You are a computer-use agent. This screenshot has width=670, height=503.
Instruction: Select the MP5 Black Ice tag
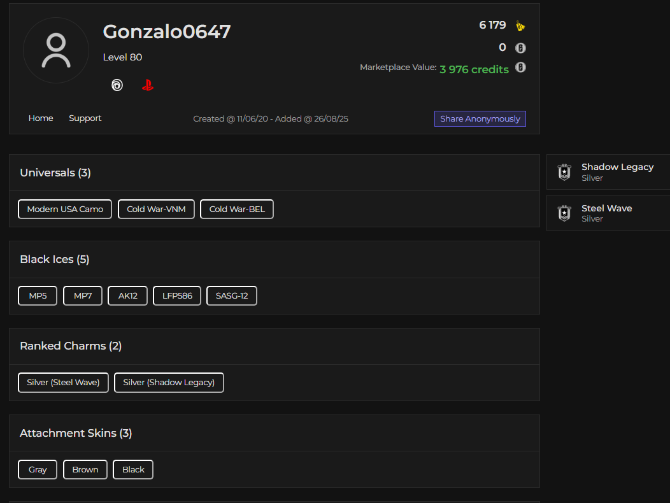(38, 295)
